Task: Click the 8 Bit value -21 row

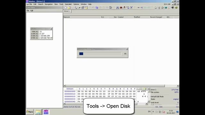Action: tap(41, 32)
